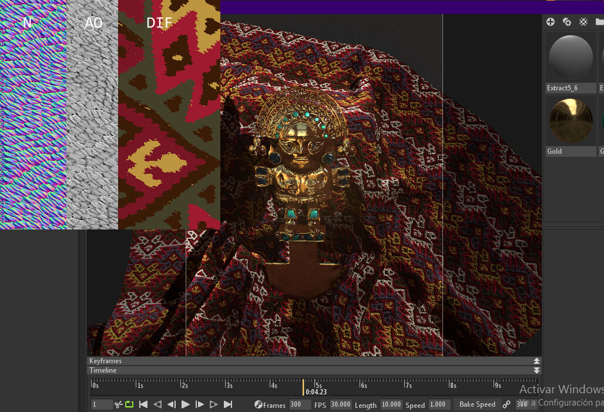This screenshot has height=412, width=604.
Task: Click the scissors cut keyframes icon
Action: pyautogui.click(x=118, y=405)
